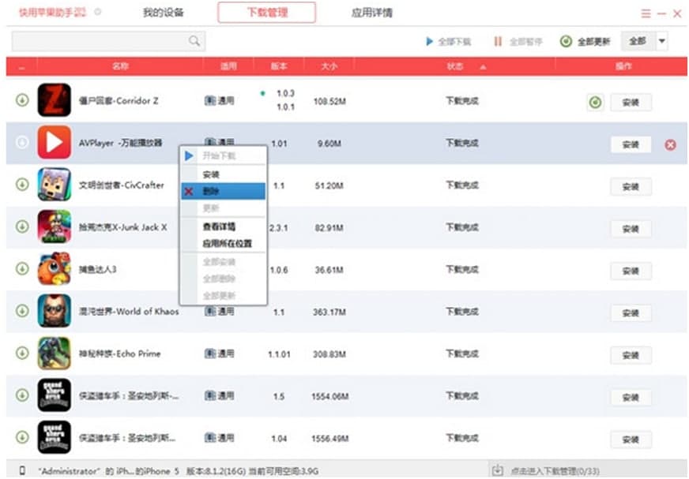Expand the 全部 filter dropdown arrow
The width and height of the screenshot is (689, 479).
click(x=661, y=41)
